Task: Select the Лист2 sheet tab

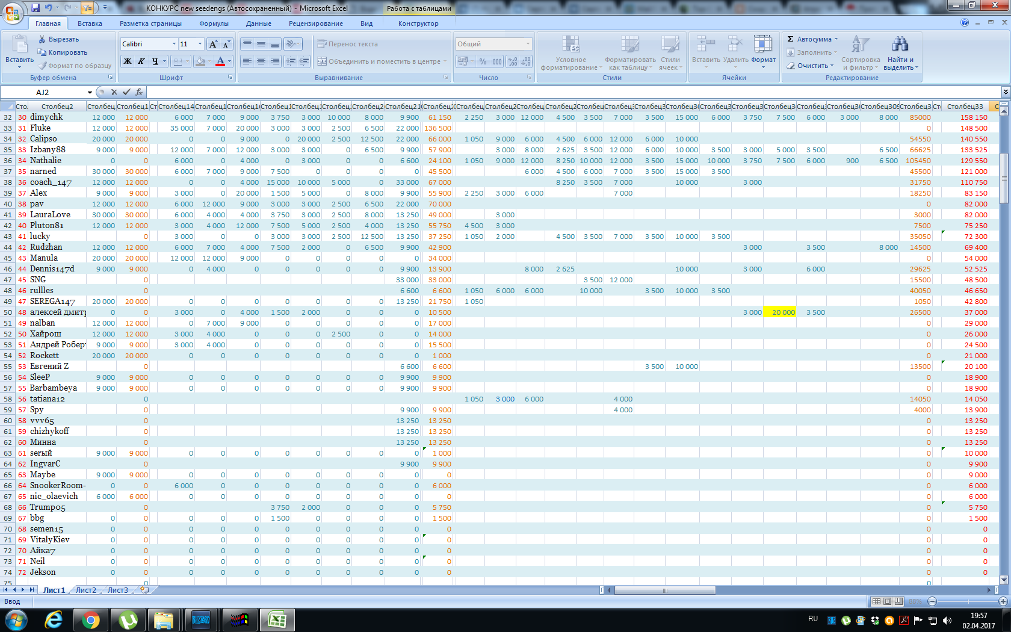Action: click(x=85, y=590)
